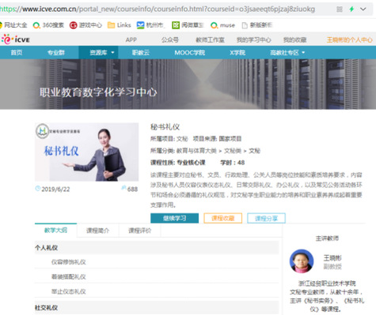The height and width of the screenshot is (315, 376).
Task: Switch to the 课程评价 tab
Action: tap(139, 231)
